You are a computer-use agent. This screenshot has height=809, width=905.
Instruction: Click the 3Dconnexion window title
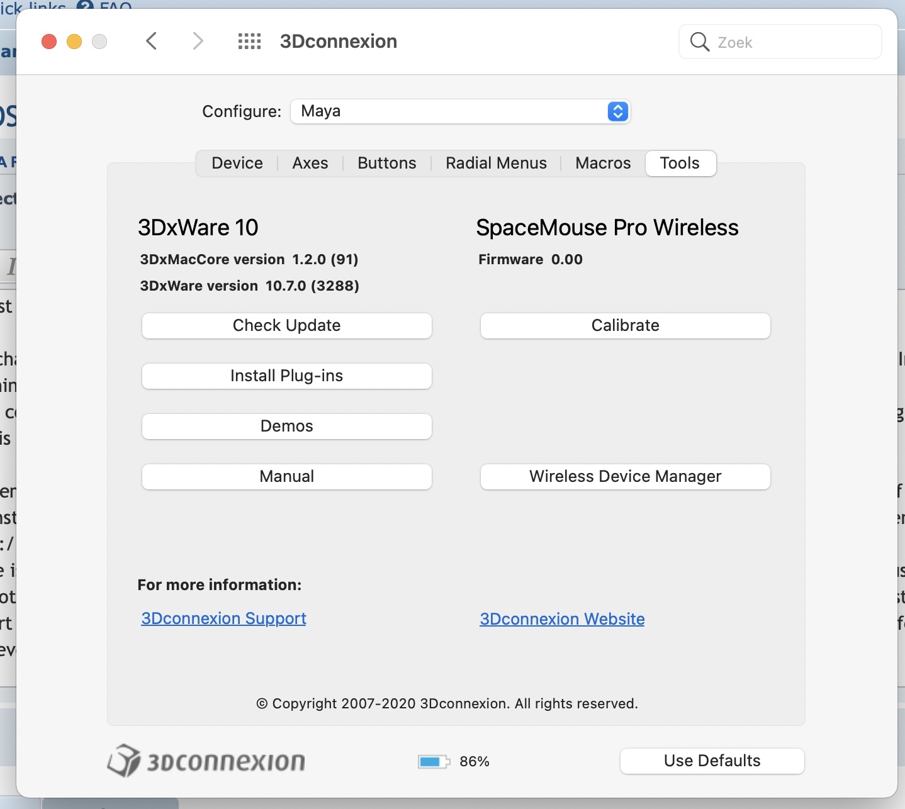(x=339, y=42)
